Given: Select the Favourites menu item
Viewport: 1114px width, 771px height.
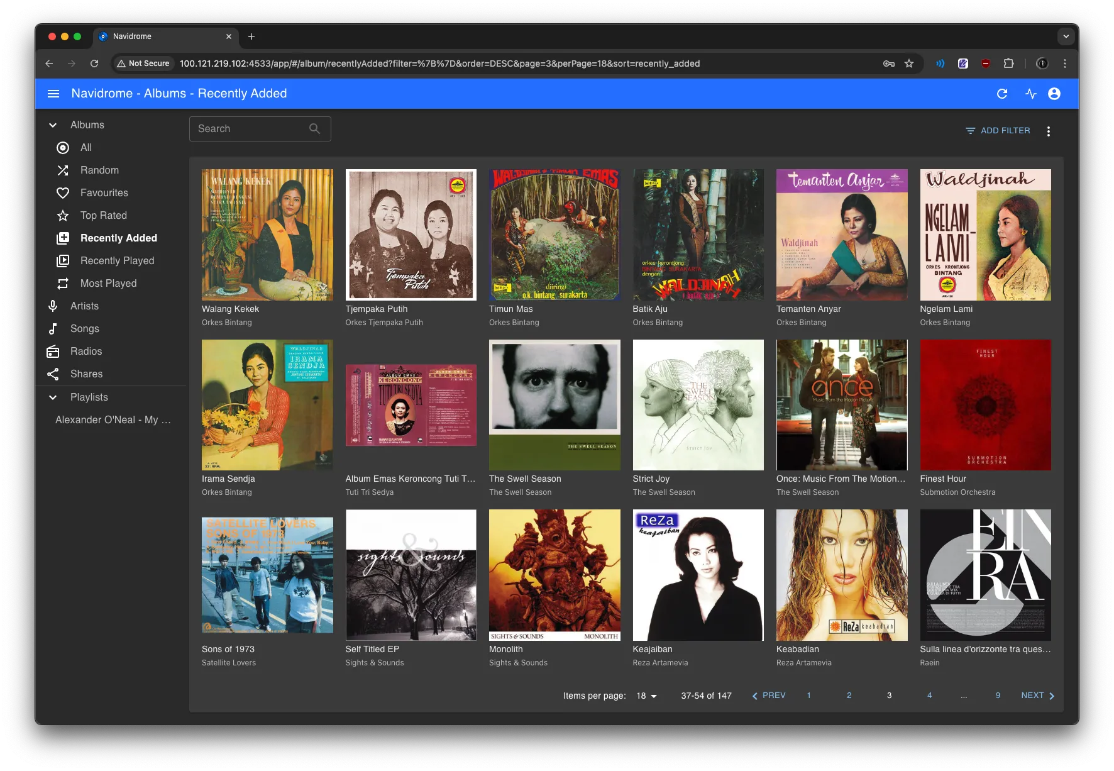Looking at the screenshot, I should point(104,193).
